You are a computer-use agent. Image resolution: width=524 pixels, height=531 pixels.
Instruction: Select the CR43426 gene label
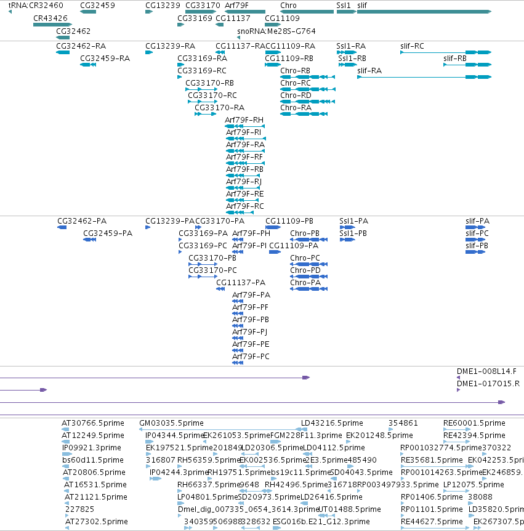click(x=50, y=18)
